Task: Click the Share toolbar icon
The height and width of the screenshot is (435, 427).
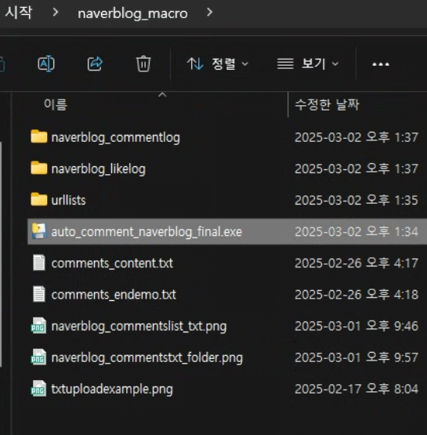Action: 95,63
